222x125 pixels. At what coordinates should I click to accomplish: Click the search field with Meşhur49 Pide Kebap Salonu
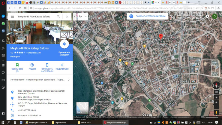[34, 17]
